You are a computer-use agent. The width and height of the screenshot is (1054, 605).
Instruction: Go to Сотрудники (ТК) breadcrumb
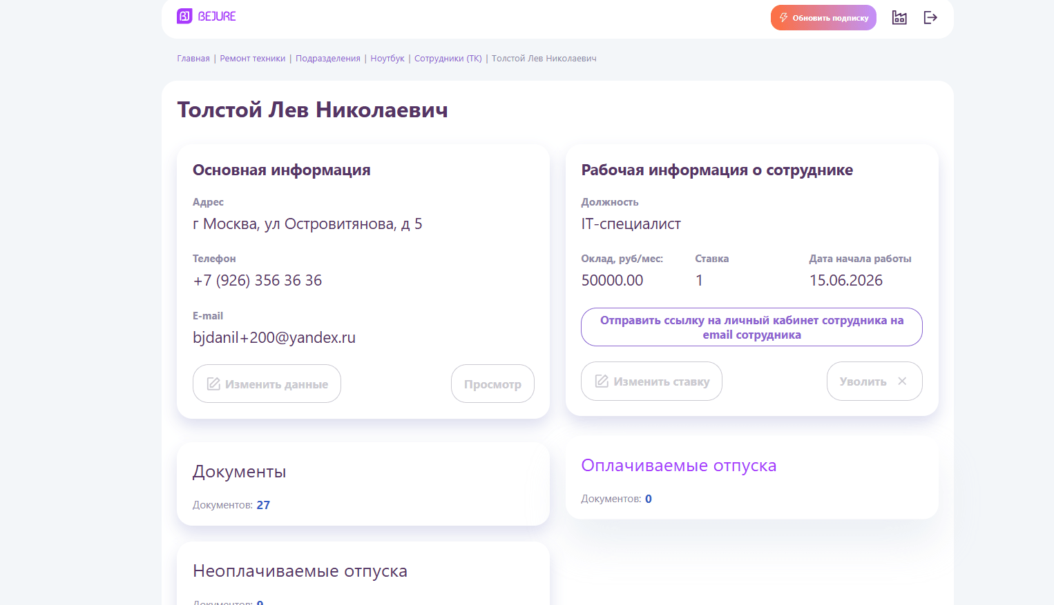448,59
